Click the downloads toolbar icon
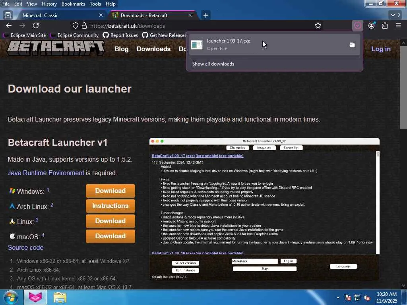The width and height of the screenshot is (407, 305). 358,25
